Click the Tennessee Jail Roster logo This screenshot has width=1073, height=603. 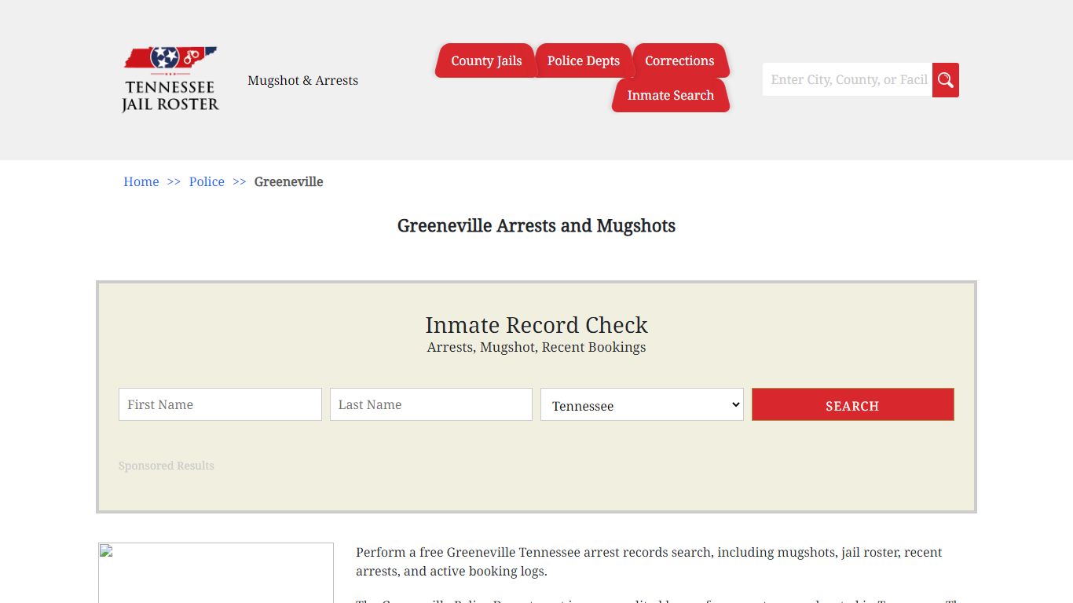(x=170, y=79)
